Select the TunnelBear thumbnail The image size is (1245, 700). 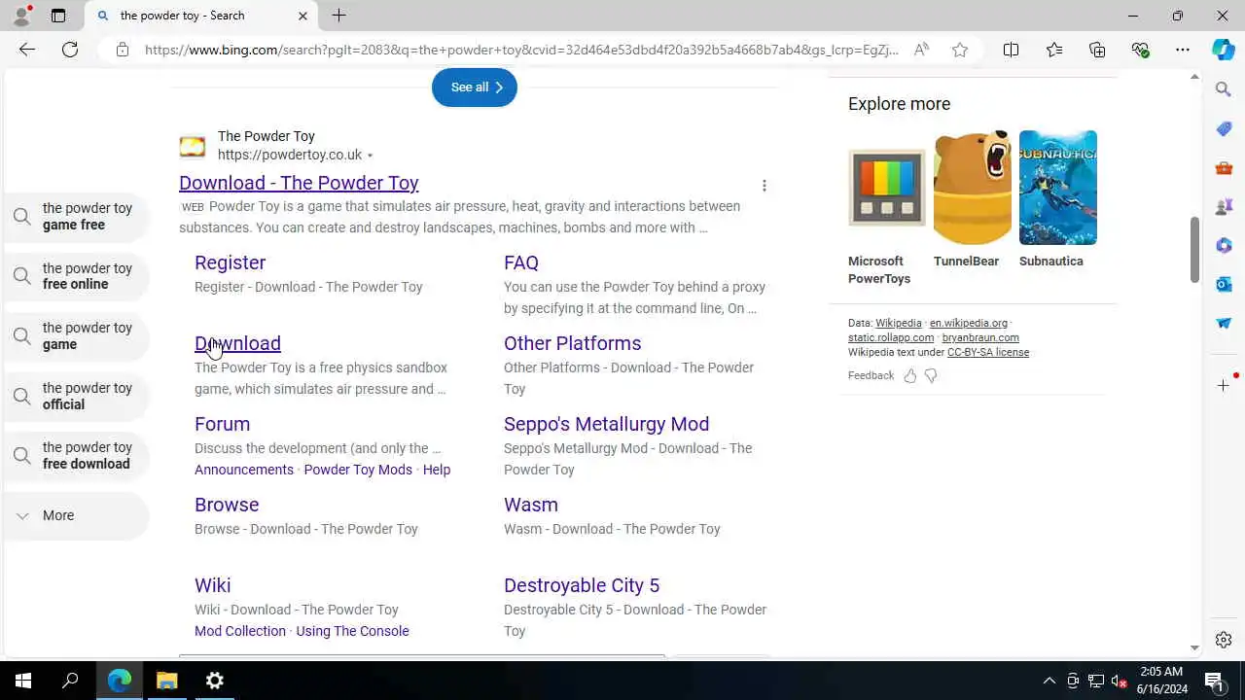972,188
